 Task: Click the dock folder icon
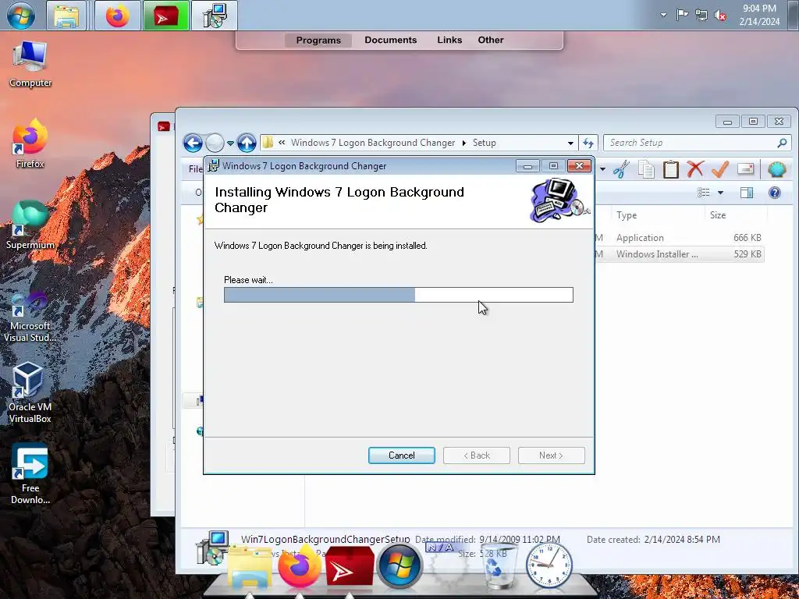coord(249,568)
